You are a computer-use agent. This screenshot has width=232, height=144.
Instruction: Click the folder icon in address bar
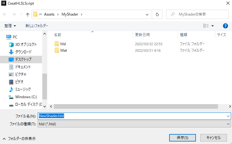(35, 14)
